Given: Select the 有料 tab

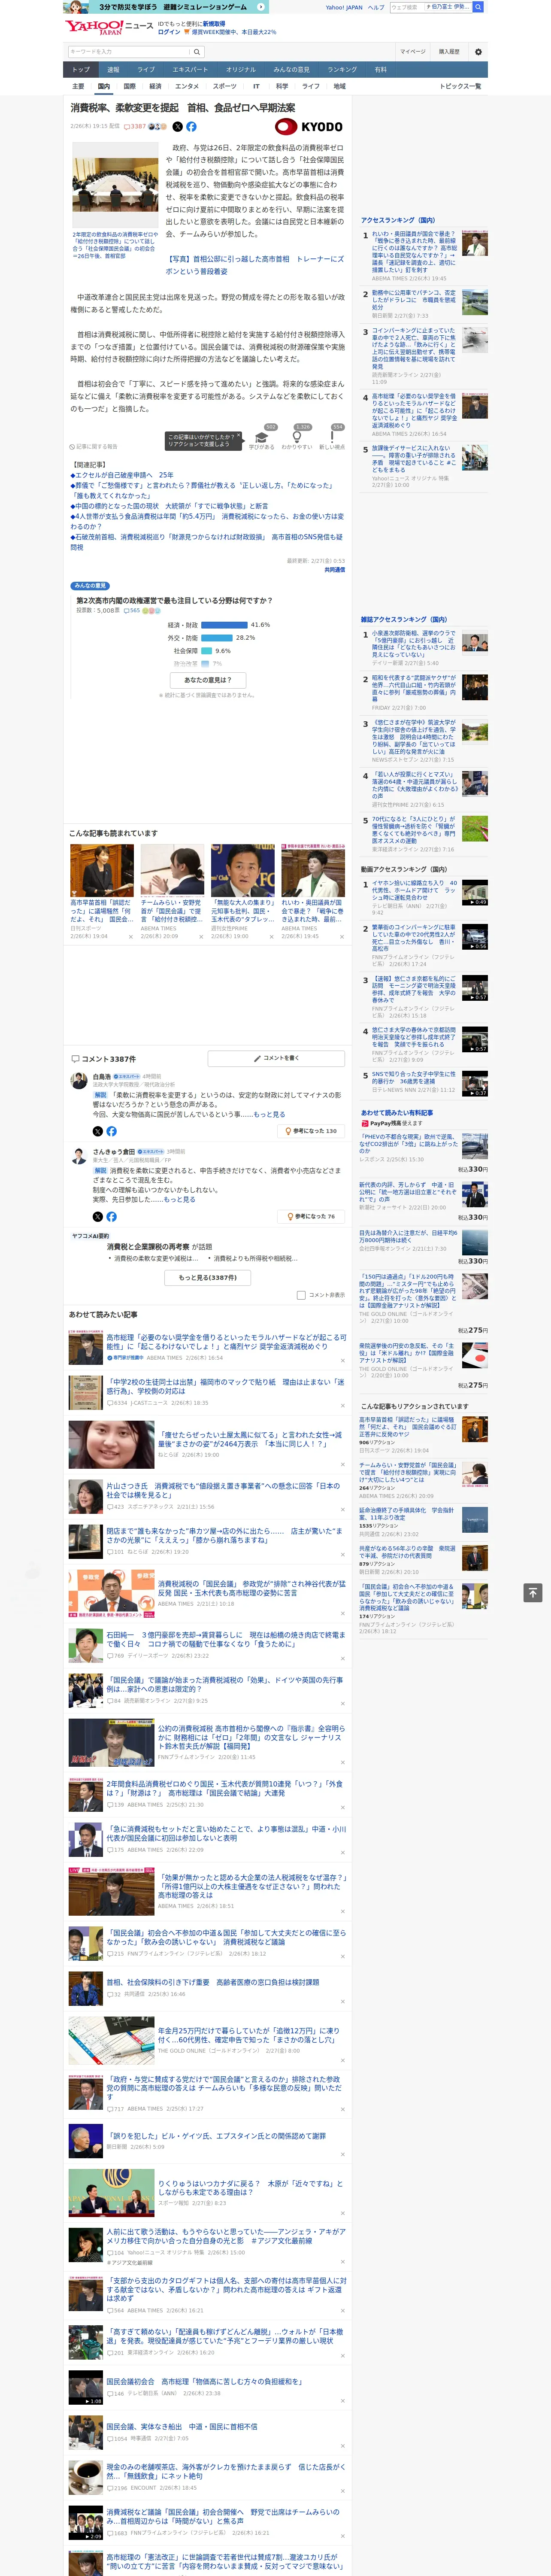Looking at the screenshot, I should point(380,70).
